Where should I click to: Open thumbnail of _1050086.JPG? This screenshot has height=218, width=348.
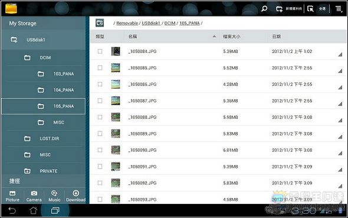click(116, 84)
